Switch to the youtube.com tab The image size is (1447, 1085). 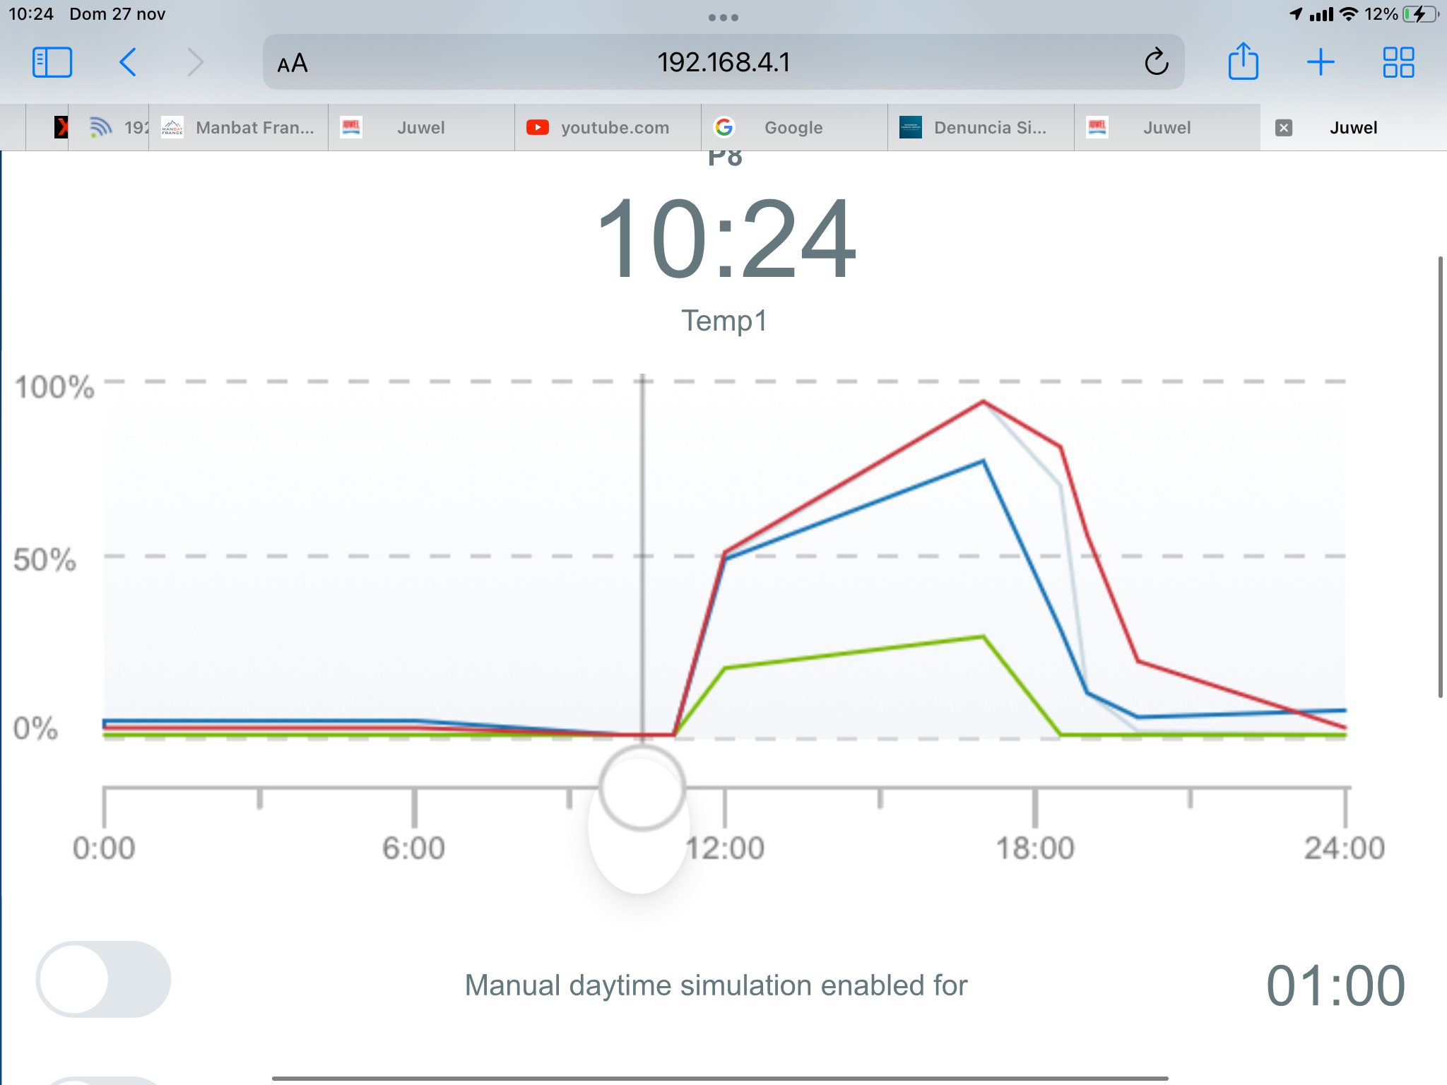tap(608, 128)
